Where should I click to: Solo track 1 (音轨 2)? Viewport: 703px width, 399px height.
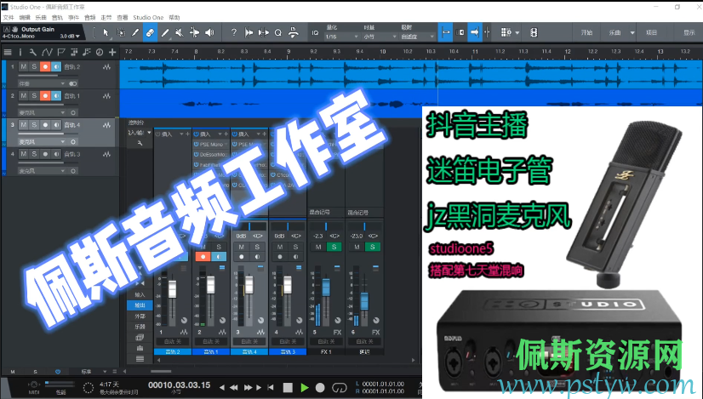tap(34, 67)
